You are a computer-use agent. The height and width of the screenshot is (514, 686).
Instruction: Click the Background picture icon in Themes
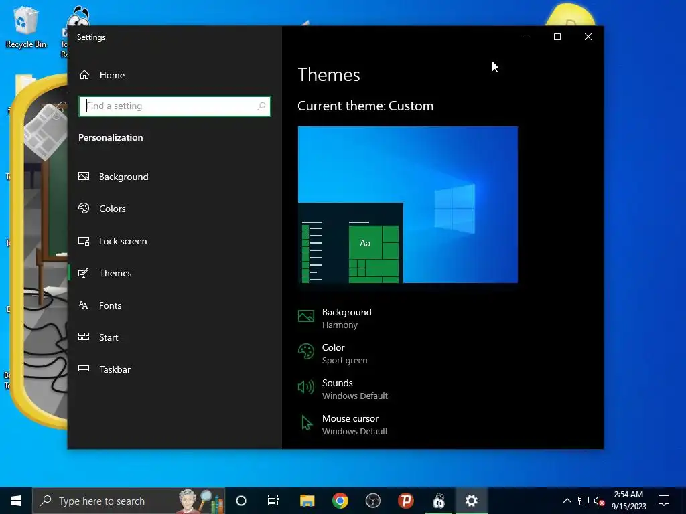306,316
